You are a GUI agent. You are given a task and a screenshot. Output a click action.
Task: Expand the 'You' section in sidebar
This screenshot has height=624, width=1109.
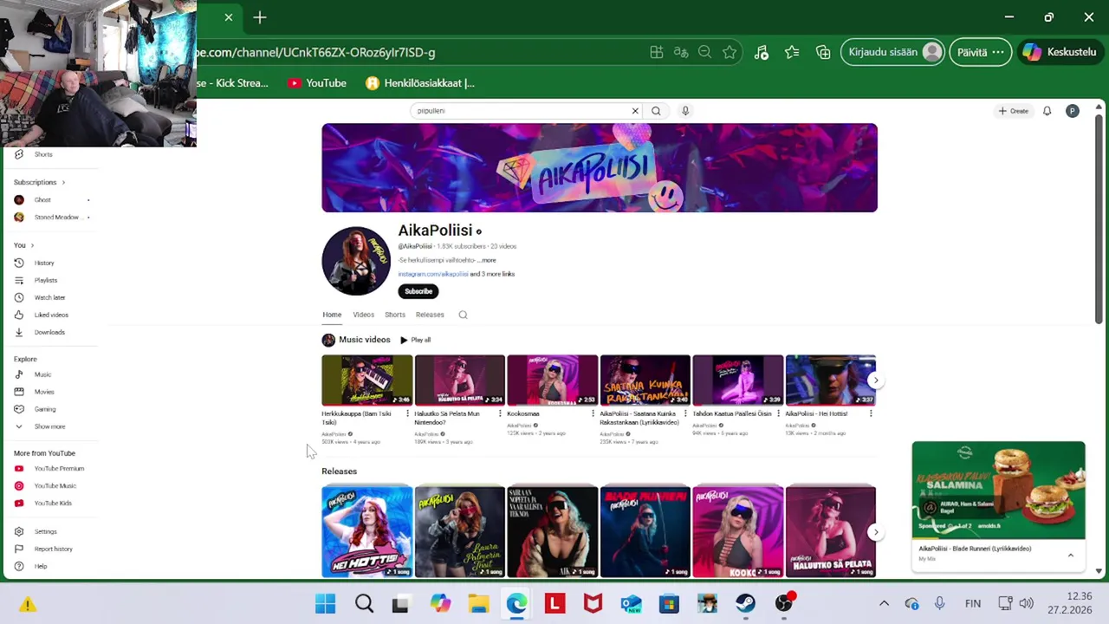pyautogui.click(x=24, y=245)
